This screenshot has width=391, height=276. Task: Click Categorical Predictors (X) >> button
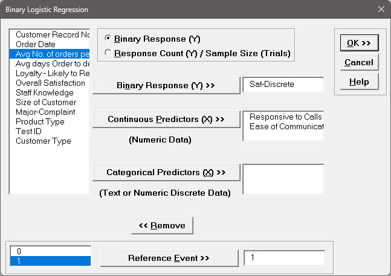(166, 172)
